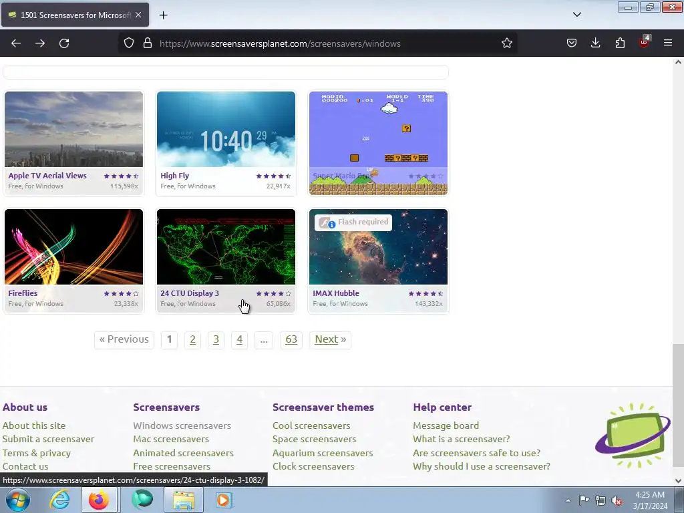Open Contact us footer link
Image resolution: width=684 pixels, height=513 pixels.
click(25, 467)
